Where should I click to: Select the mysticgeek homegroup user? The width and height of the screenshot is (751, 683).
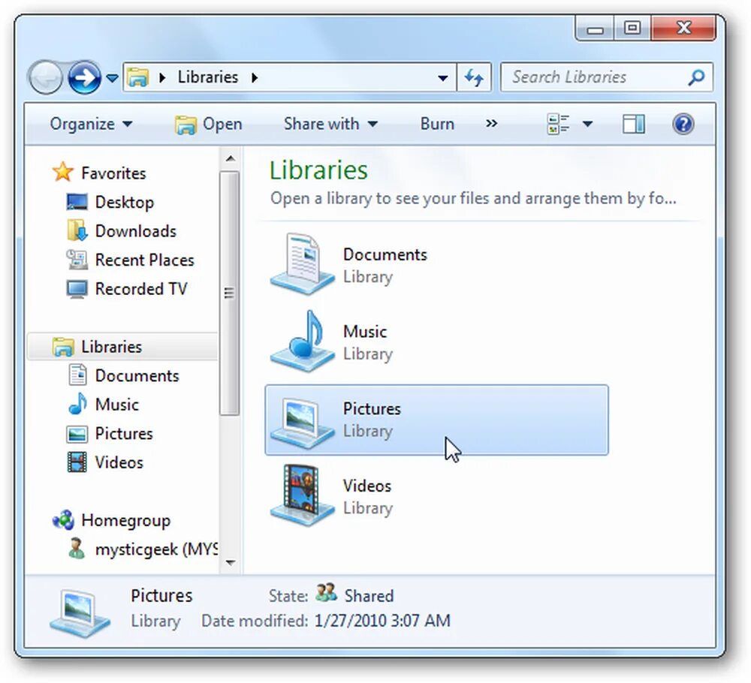pyautogui.click(x=156, y=549)
